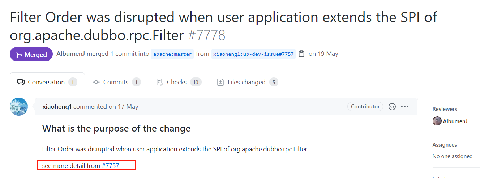Image resolution: width=480 pixels, height=178 pixels.
Task: Open xiaoheng1's avatar image
Action: pyautogui.click(x=19, y=107)
